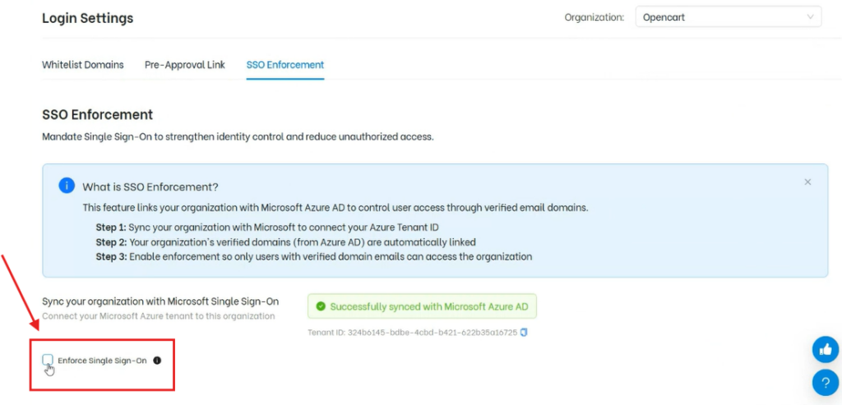This screenshot has height=405, width=842.
Task: Click blue info icon in SSO banner
Action: 67,186
